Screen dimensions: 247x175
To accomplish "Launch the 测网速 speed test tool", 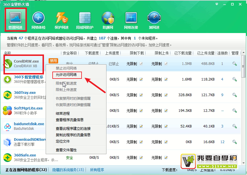I will [154, 20].
